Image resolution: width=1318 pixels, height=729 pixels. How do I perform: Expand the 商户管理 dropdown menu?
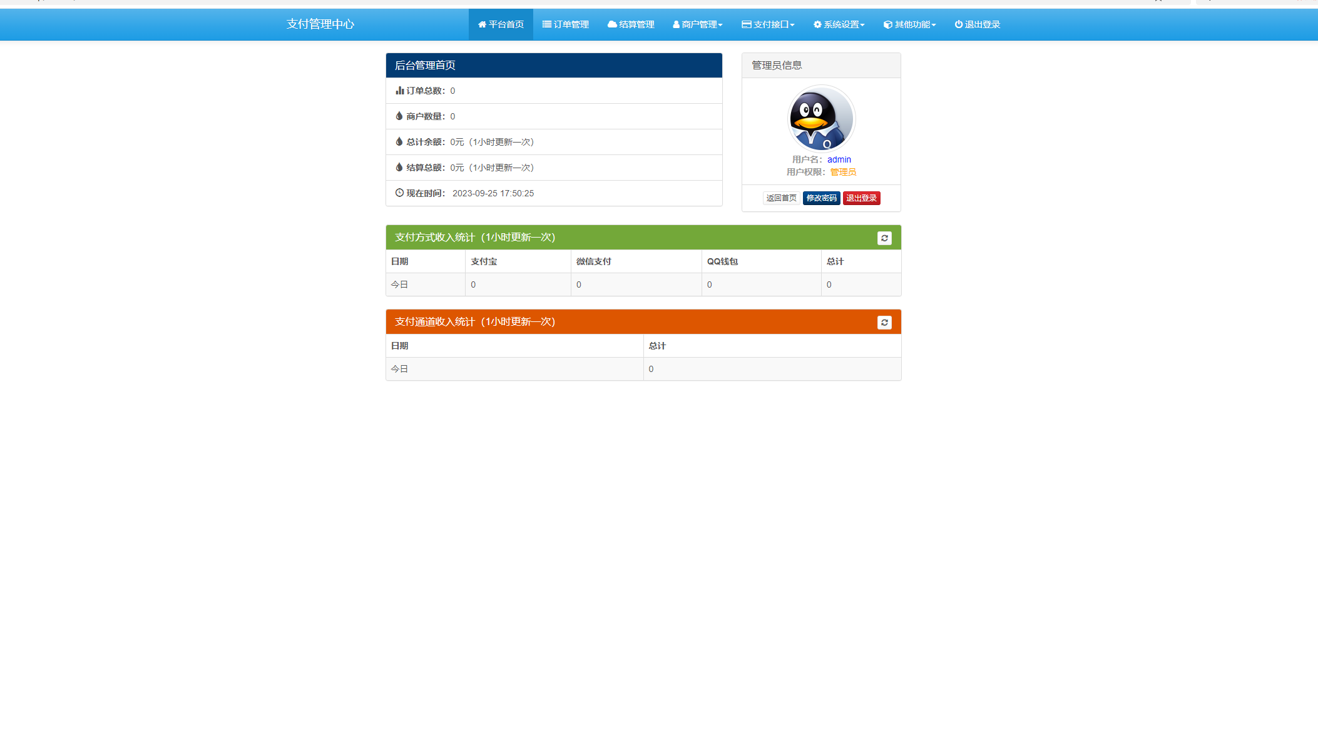(698, 24)
